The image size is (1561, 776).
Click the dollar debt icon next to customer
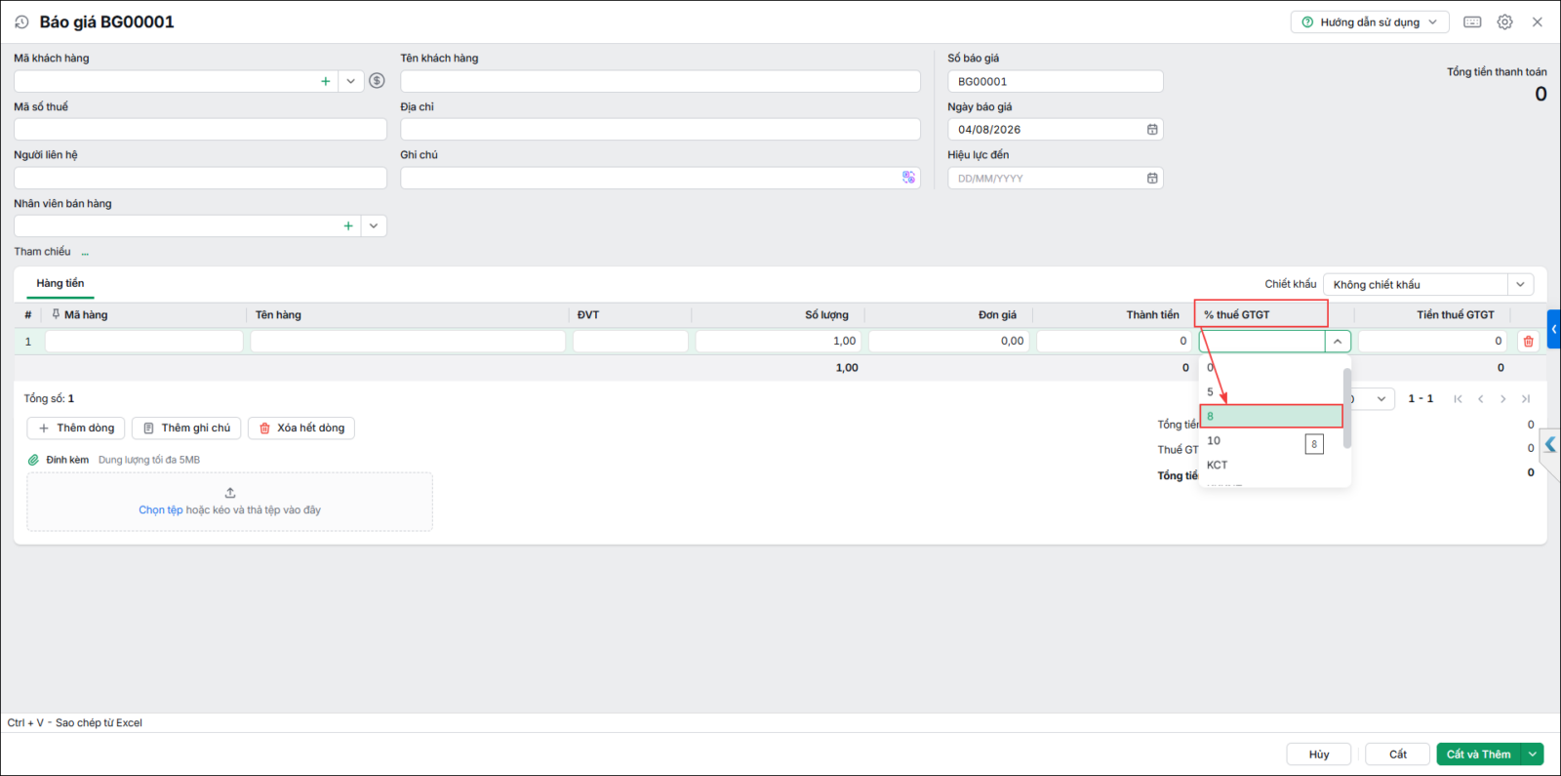tap(377, 81)
